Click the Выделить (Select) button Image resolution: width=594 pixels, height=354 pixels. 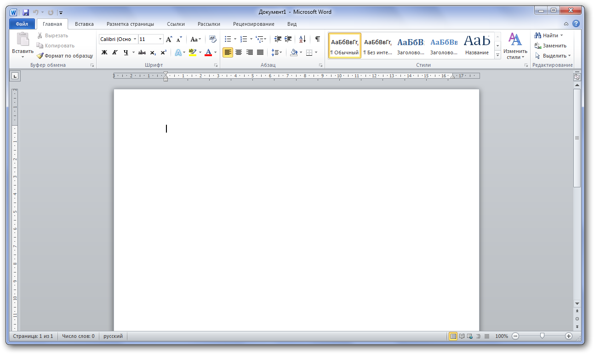[553, 56]
